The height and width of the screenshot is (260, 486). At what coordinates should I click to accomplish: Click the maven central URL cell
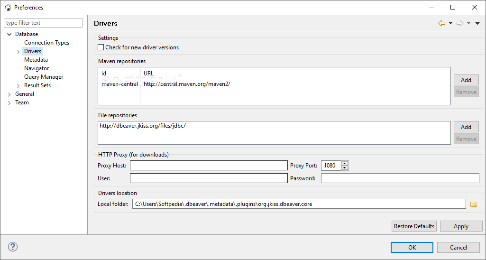pos(187,84)
